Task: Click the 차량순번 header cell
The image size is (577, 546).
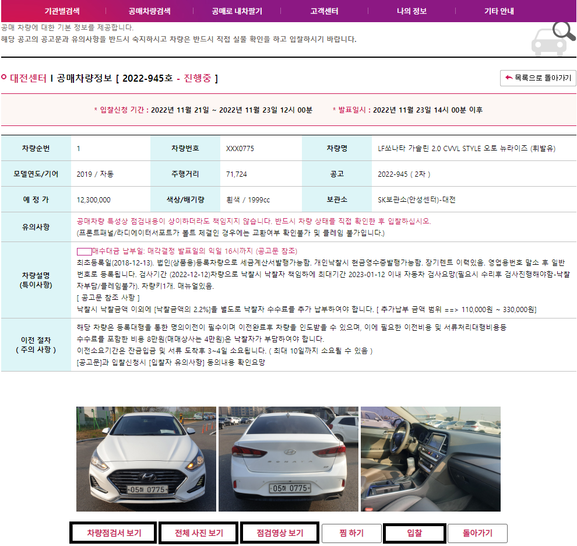Action: click(36, 148)
